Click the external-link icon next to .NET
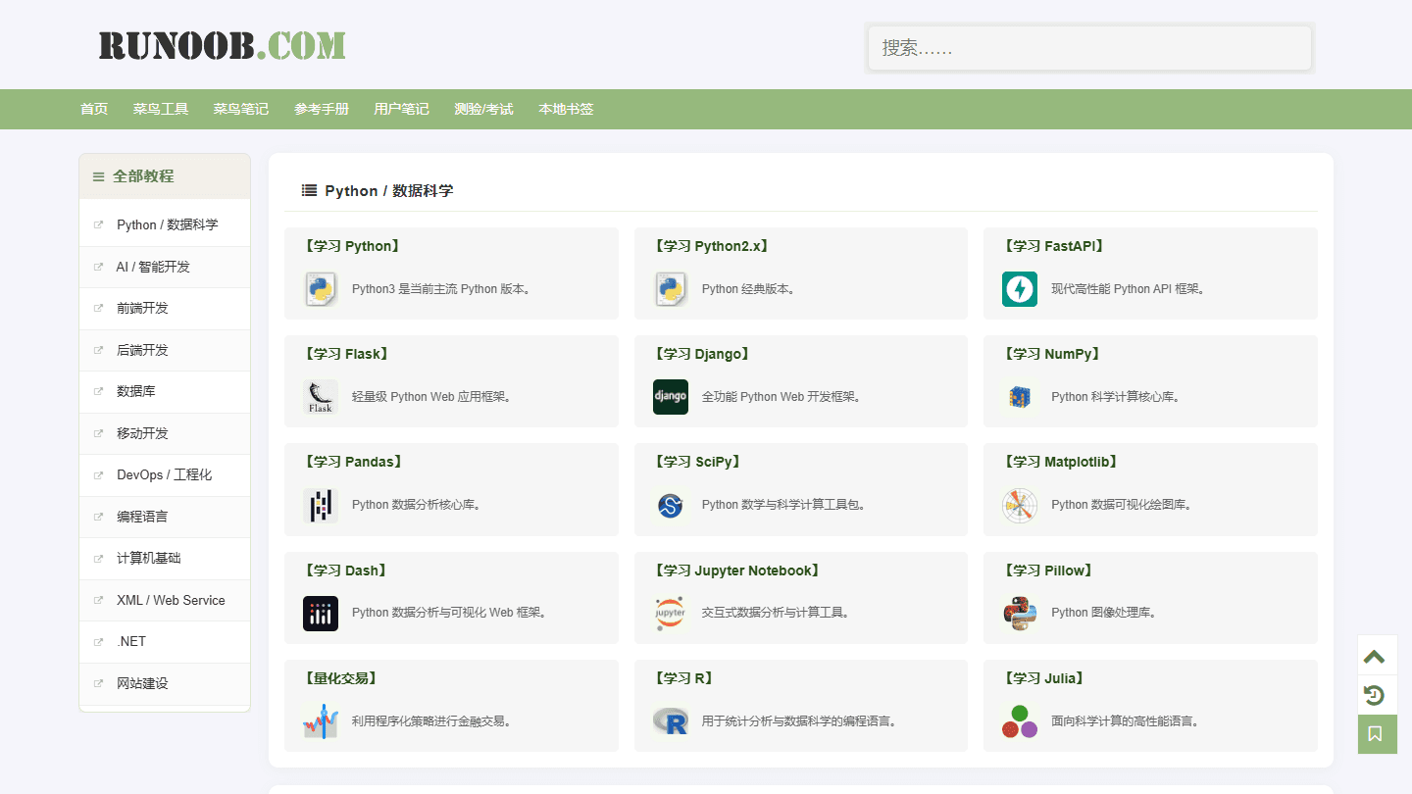Viewport: 1412px width, 794px height. point(98,642)
